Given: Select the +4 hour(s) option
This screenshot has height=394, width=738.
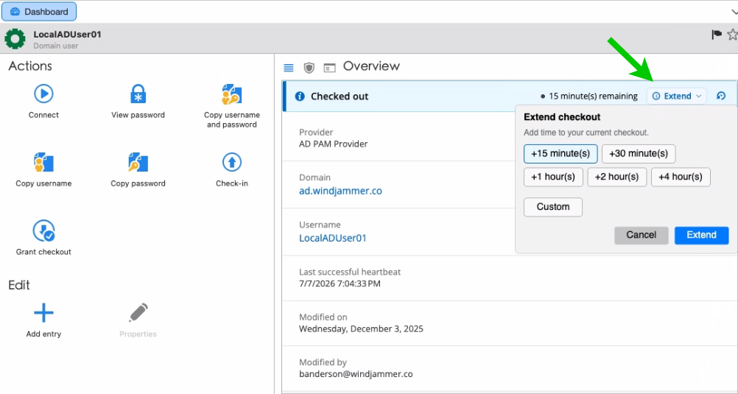Looking at the screenshot, I should click(x=681, y=177).
